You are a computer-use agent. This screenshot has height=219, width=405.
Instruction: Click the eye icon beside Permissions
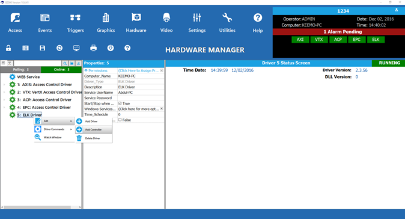pyautogui.click(x=86, y=70)
